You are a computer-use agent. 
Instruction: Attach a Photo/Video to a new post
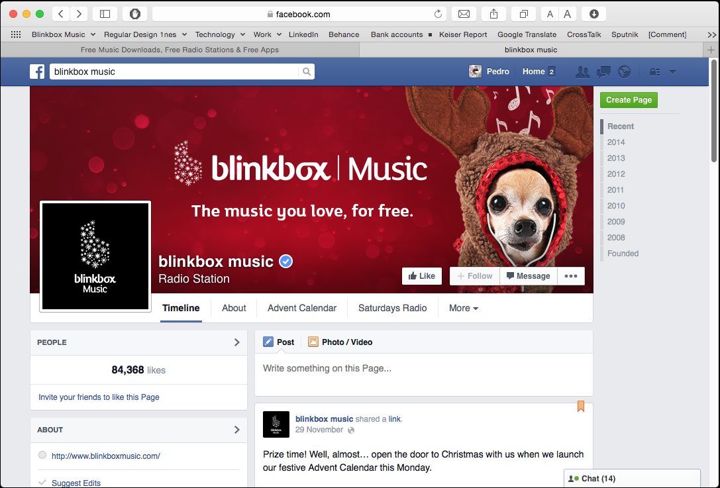[x=340, y=342]
